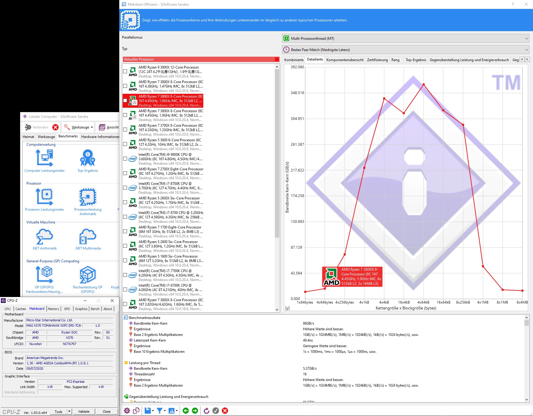The width and height of the screenshot is (533, 416).
Task: Open the .NET Arithmetik benchmark
Action: coord(45,236)
